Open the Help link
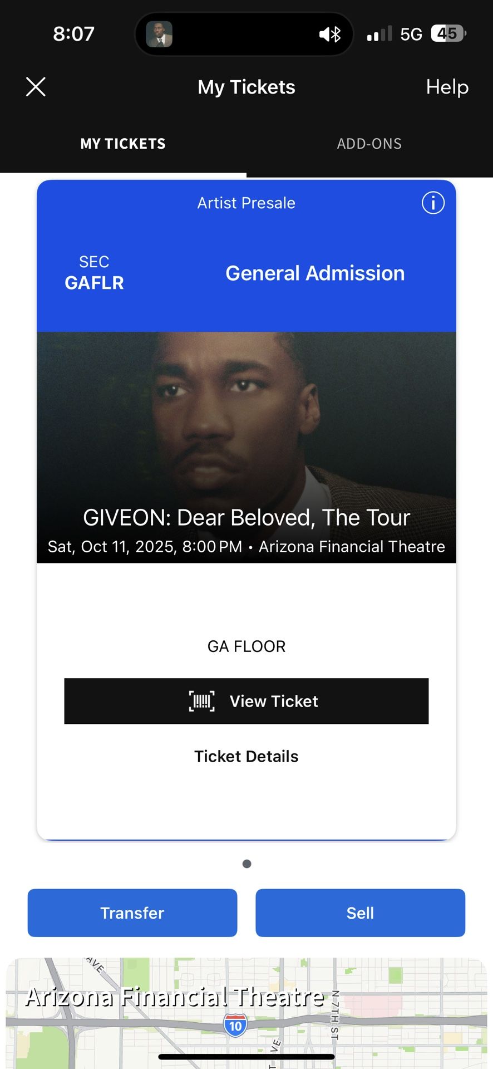The width and height of the screenshot is (493, 1069). click(447, 87)
